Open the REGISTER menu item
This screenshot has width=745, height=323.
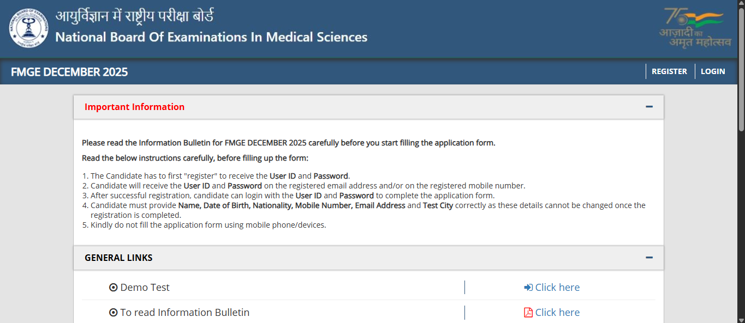coord(670,71)
